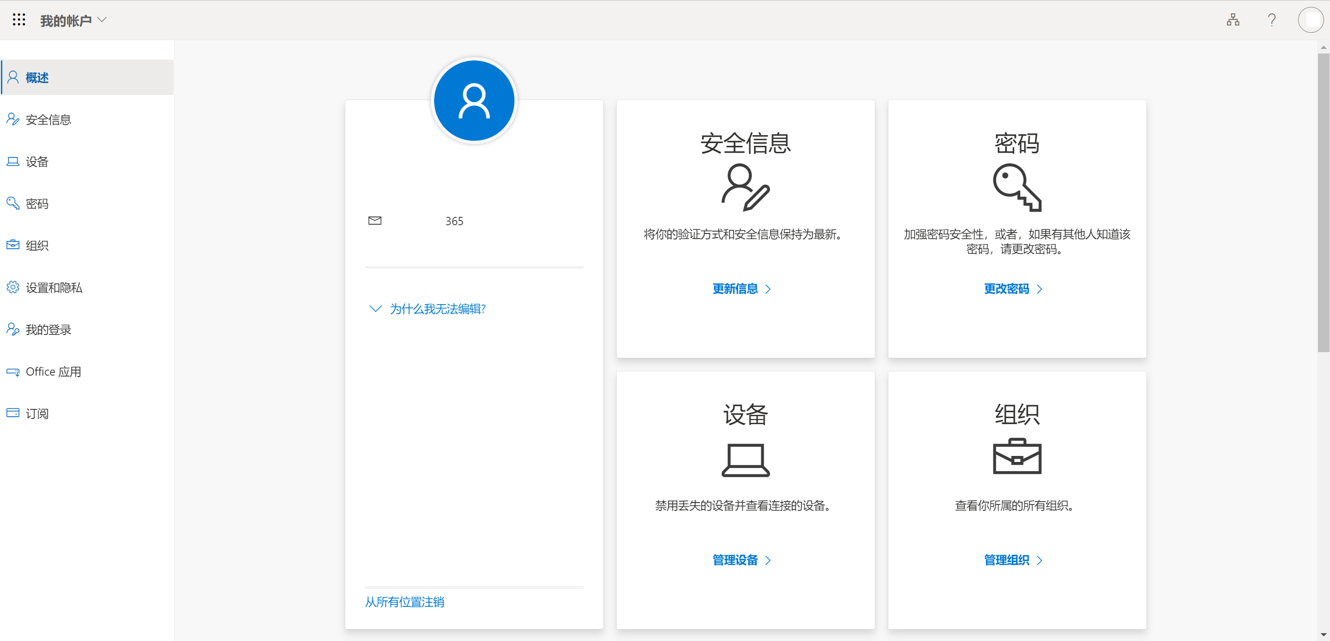Open 设置和隐私 in the left sidebar
The width and height of the screenshot is (1330, 641).
[x=54, y=288]
